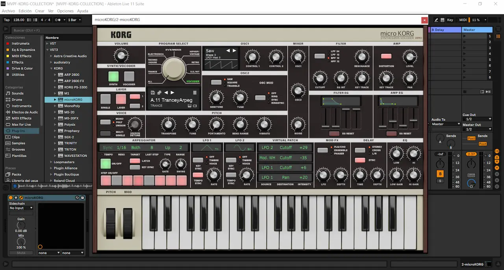Toggle the DELAY SYNC button
Viewport: 504px width, 270px height.
(x=360, y=160)
